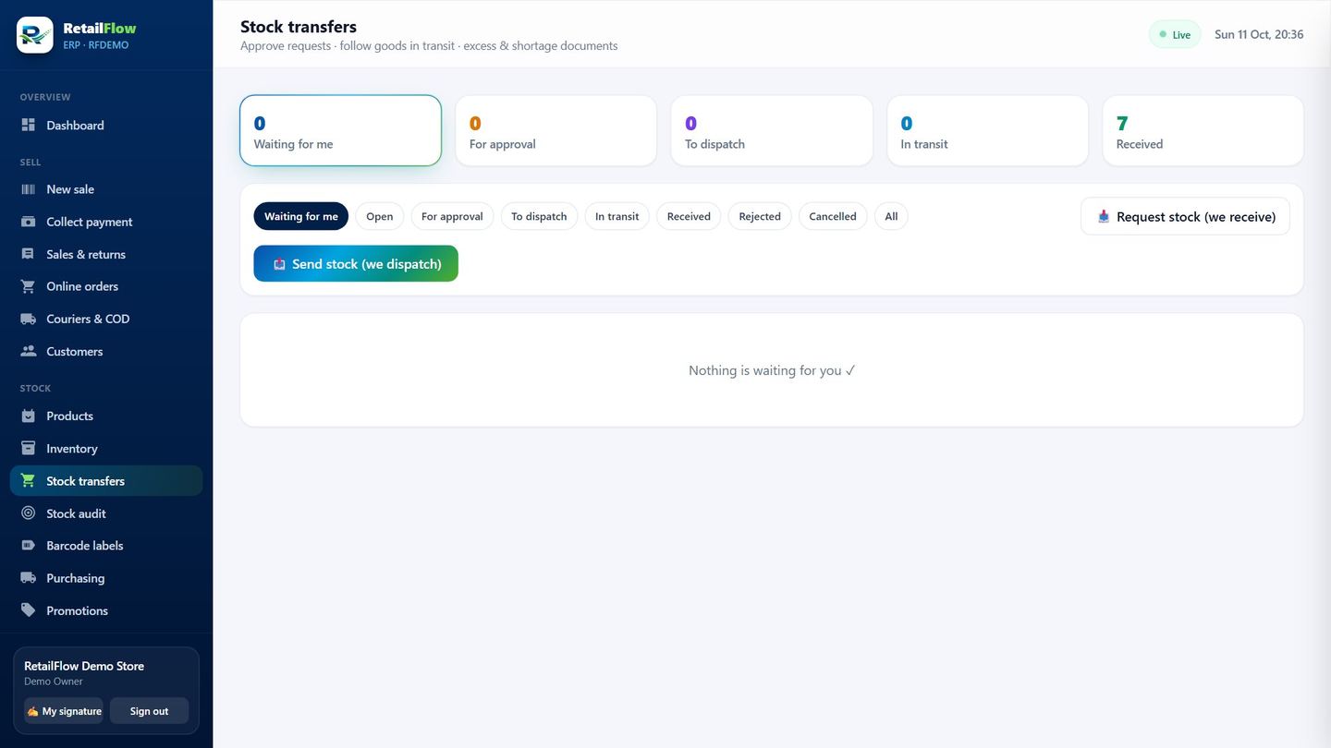The width and height of the screenshot is (1331, 748).
Task: Select the Open filter pill
Action: tap(380, 216)
